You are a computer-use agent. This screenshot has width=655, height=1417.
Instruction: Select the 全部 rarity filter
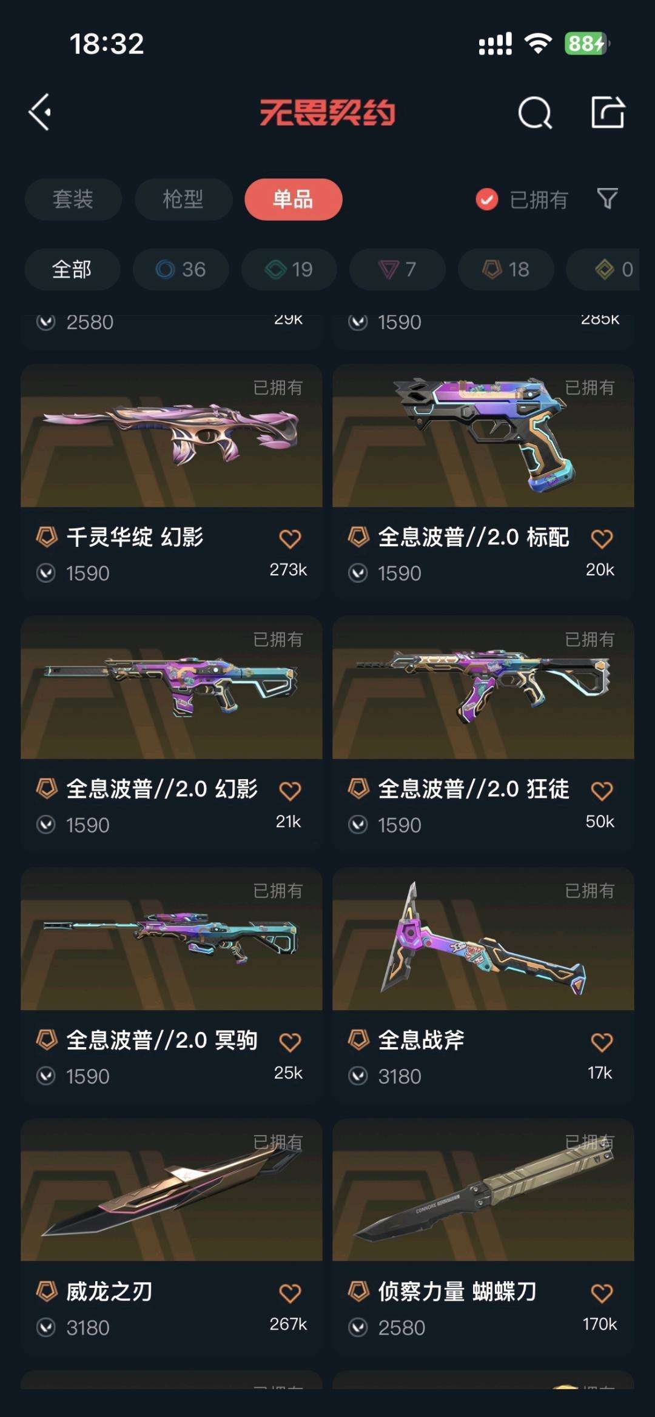point(72,269)
